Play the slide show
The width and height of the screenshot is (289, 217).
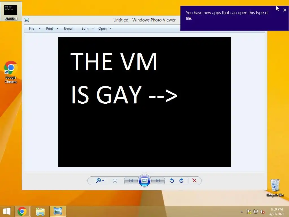tap(144, 181)
